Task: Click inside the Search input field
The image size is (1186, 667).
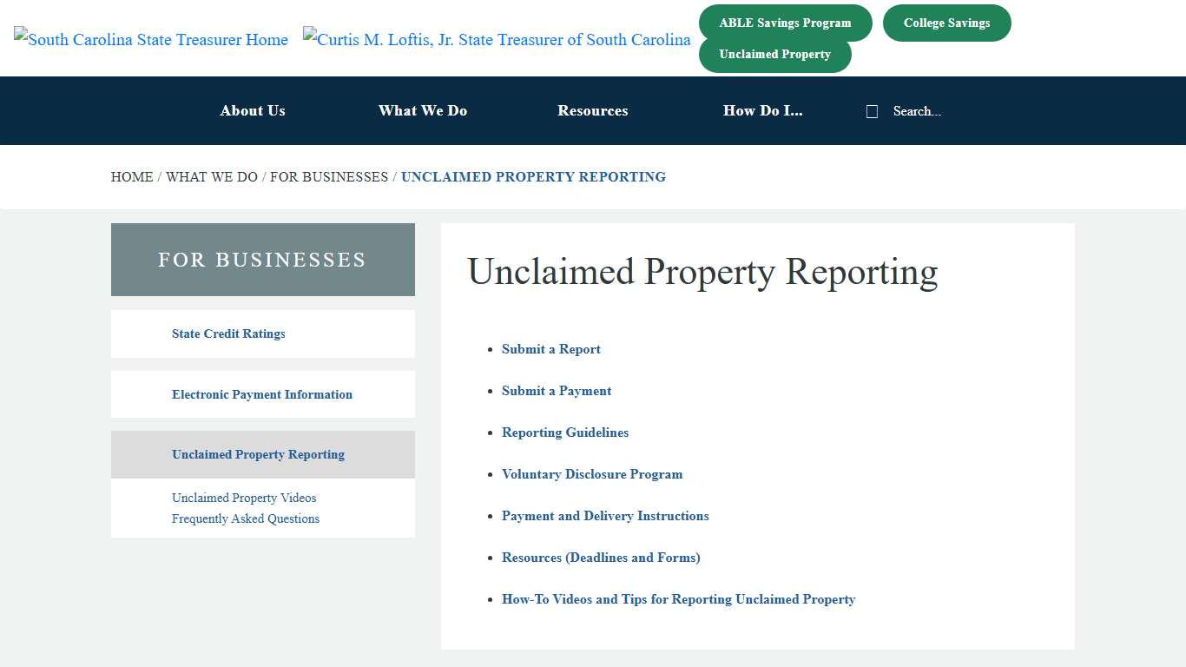Action: (x=917, y=111)
